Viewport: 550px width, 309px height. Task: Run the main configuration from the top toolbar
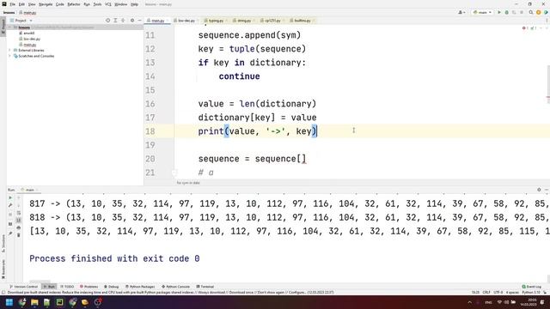(499, 12)
